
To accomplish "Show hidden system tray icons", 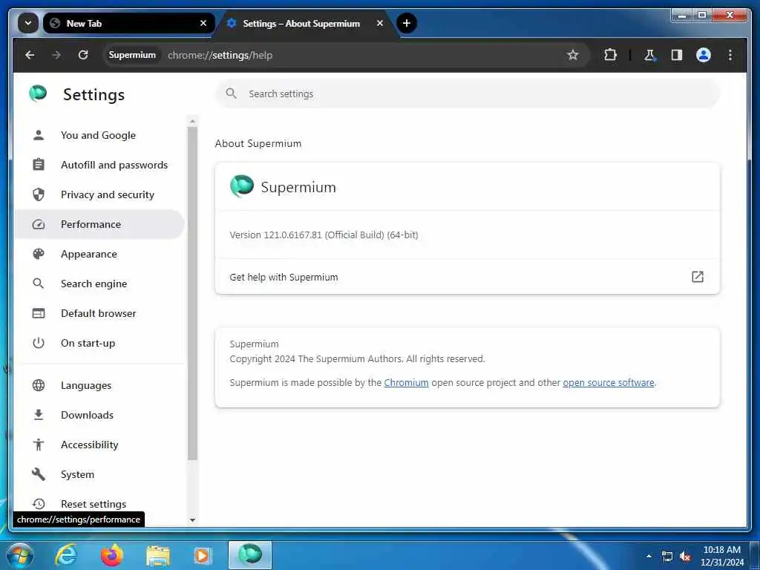I will click(649, 556).
